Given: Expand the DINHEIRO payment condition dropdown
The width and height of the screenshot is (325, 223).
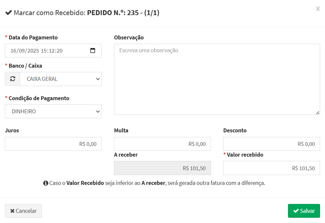Looking at the screenshot, I should 53,111.
